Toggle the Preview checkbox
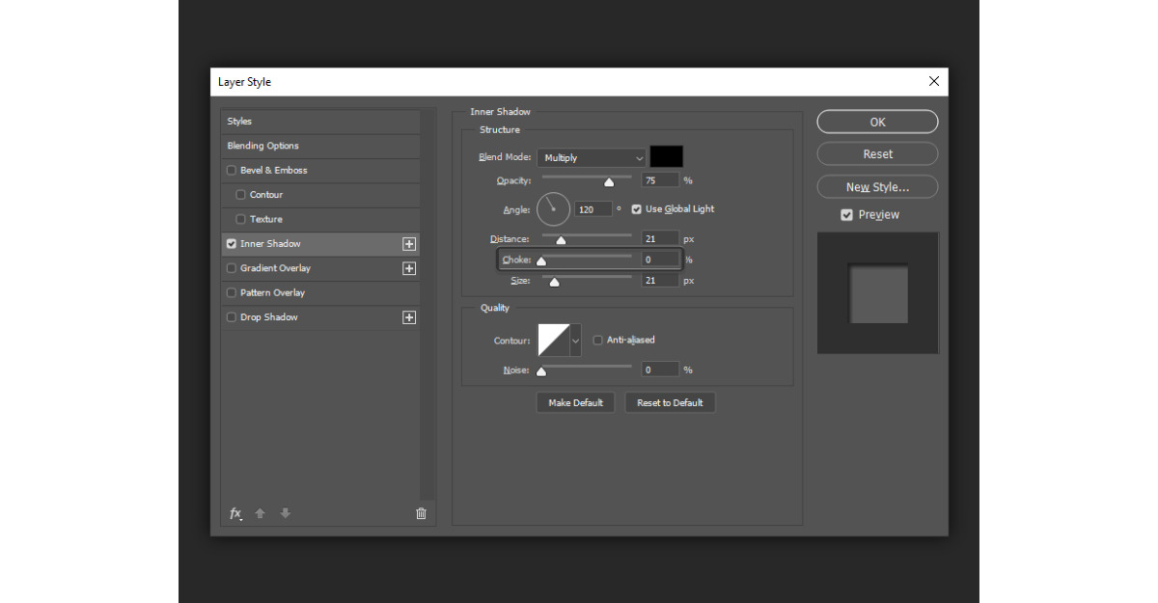Screen dimensions: 1158x603 coord(846,215)
